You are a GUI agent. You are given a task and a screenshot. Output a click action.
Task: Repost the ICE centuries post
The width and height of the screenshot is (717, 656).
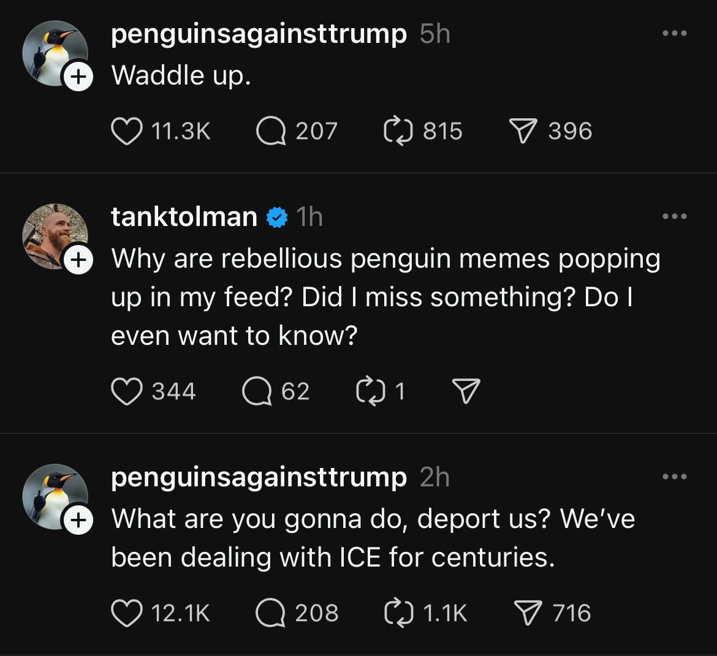(397, 613)
